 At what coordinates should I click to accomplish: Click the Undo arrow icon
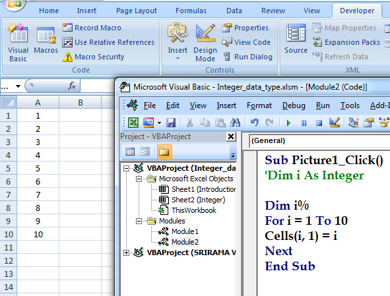click(x=254, y=123)
